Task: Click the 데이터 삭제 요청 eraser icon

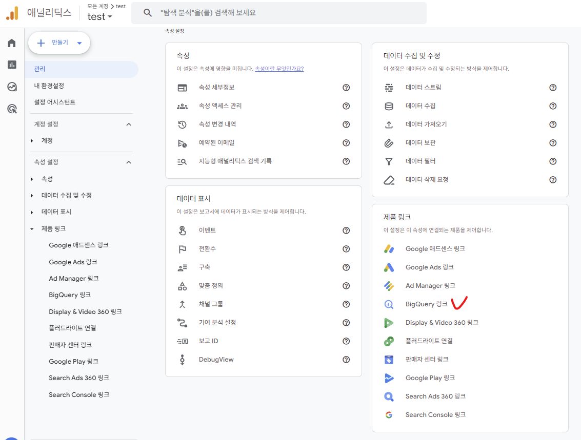Action: click(x=389, y=180)
